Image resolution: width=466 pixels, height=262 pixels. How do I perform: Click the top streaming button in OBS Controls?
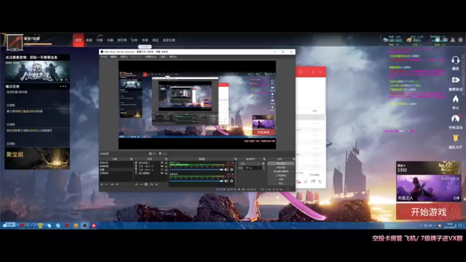[x=281, y=164]
